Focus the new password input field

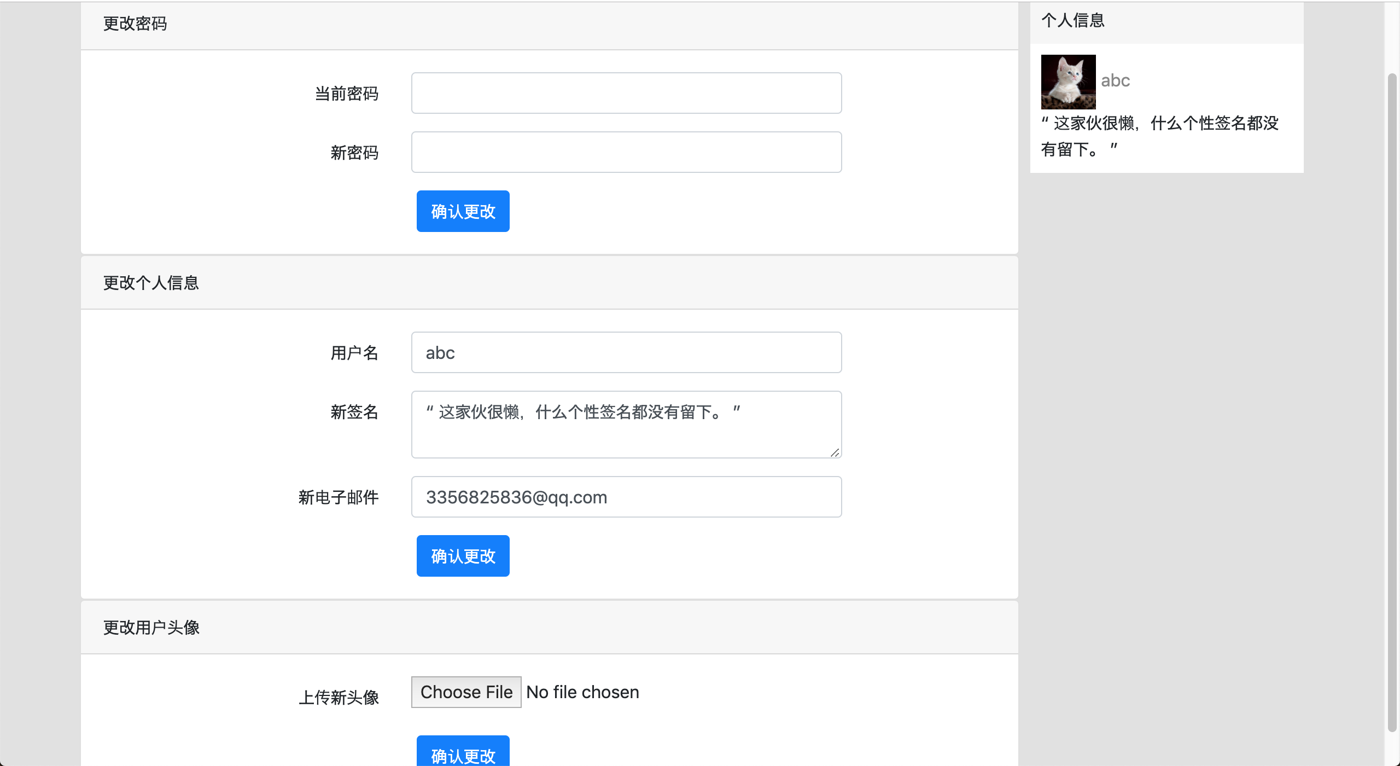[626, 152]
